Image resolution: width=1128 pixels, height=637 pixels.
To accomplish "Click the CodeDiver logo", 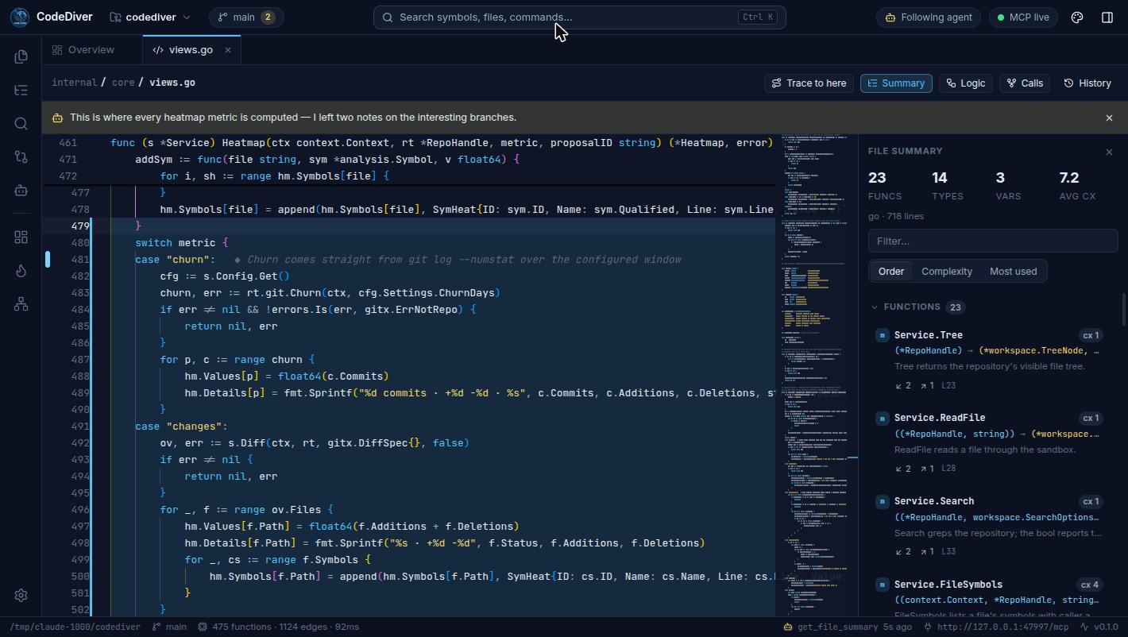I will point(20,17).
